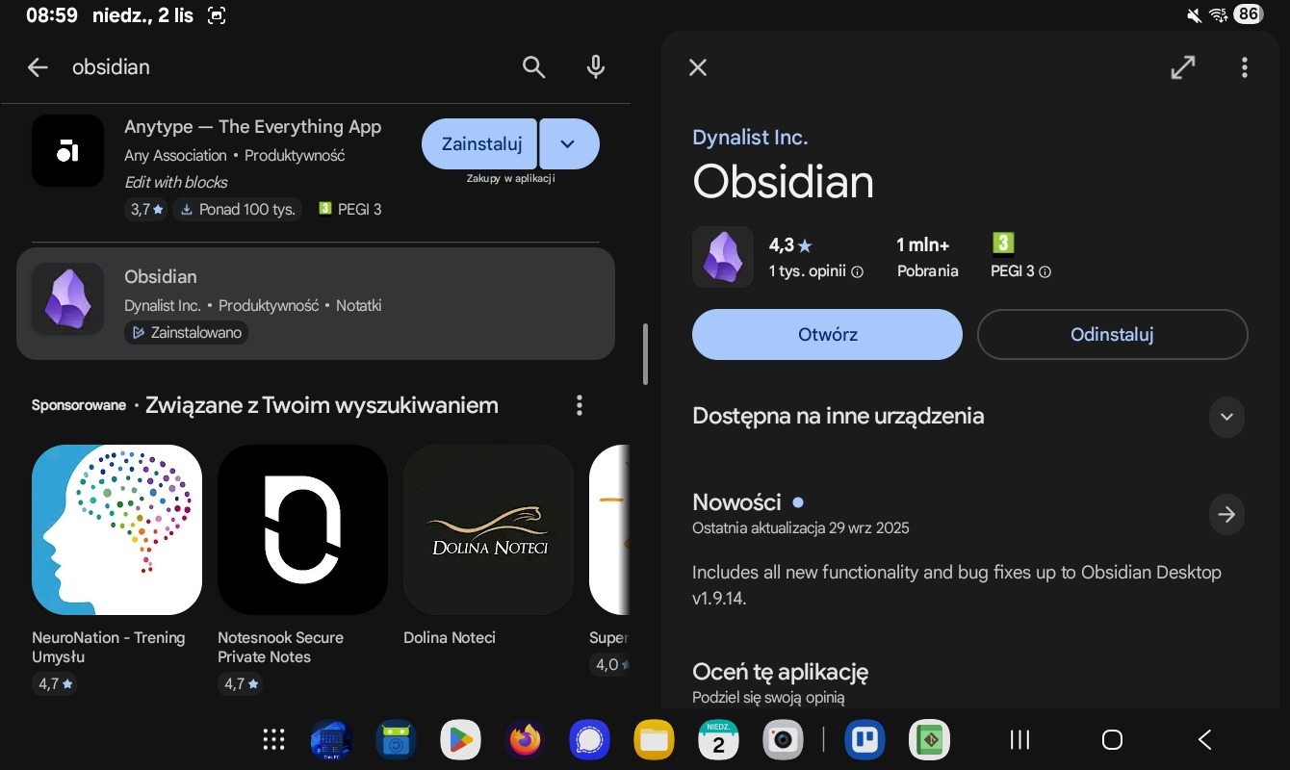Click the Dynalist Inc. developer link
Viewport: 1290px width, 770px height.
coord(750,138)
